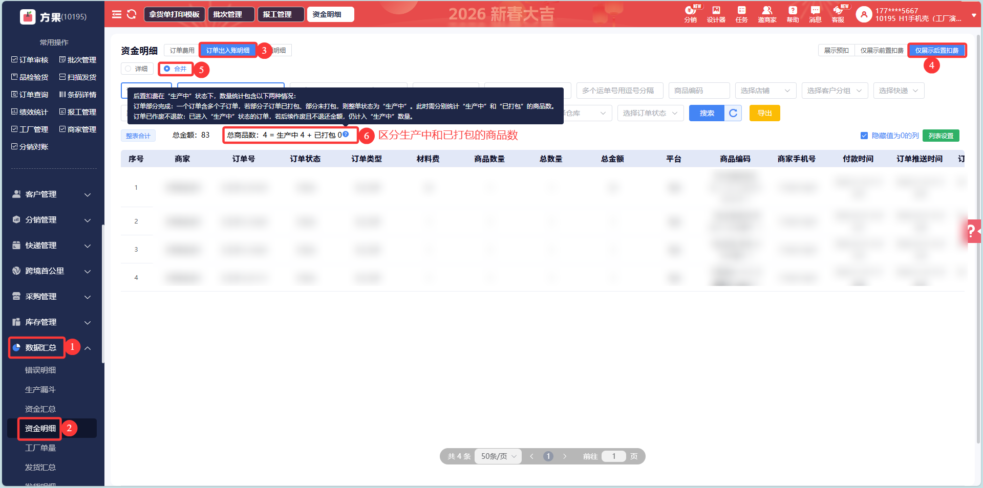Image resolution: width=983 pixels, height=488 pixels.
Task: Open the 消息 messages icon
Action: 815,14
